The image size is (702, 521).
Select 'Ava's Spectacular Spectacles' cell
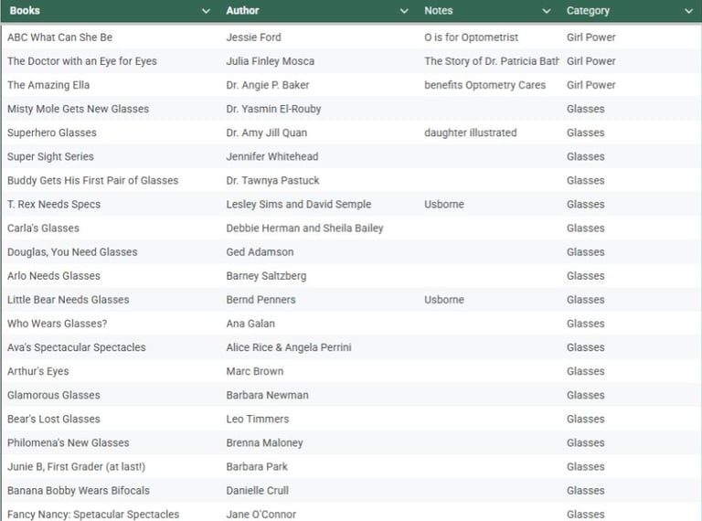(76, 347)
